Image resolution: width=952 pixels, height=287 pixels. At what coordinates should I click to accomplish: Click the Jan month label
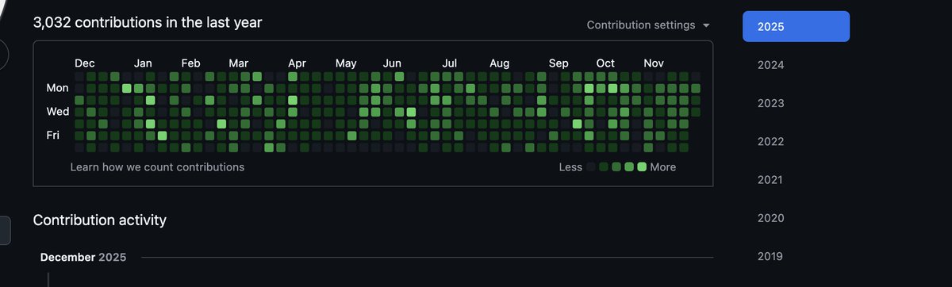pyautogui.click(x=144, y=63)
